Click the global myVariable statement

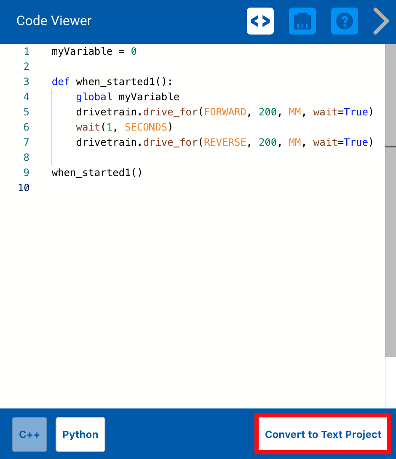pyautogui.click(x=127, y=96)
